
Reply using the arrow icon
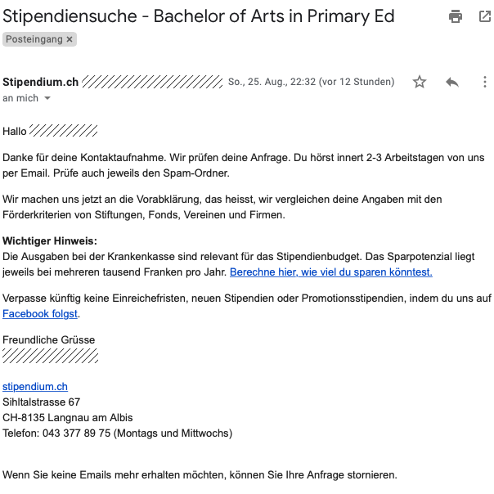point(452,82)
